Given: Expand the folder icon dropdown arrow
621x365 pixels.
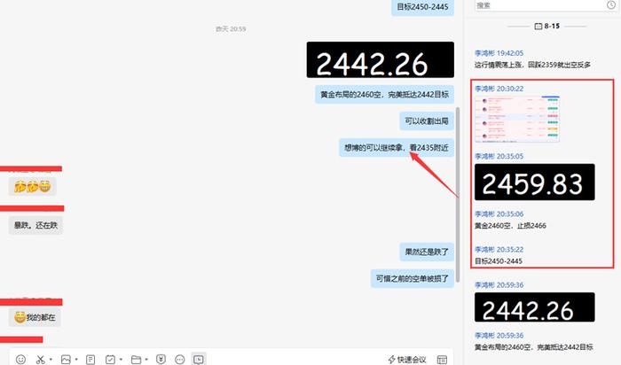Looking at the screenshot, I should pos(146,360).
